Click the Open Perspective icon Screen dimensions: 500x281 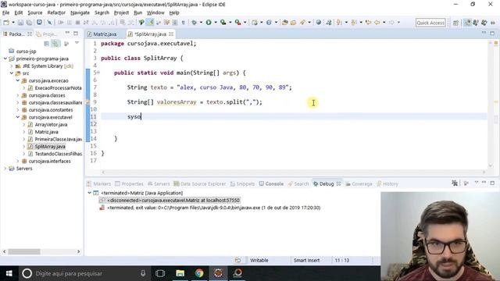click(455, 23)
